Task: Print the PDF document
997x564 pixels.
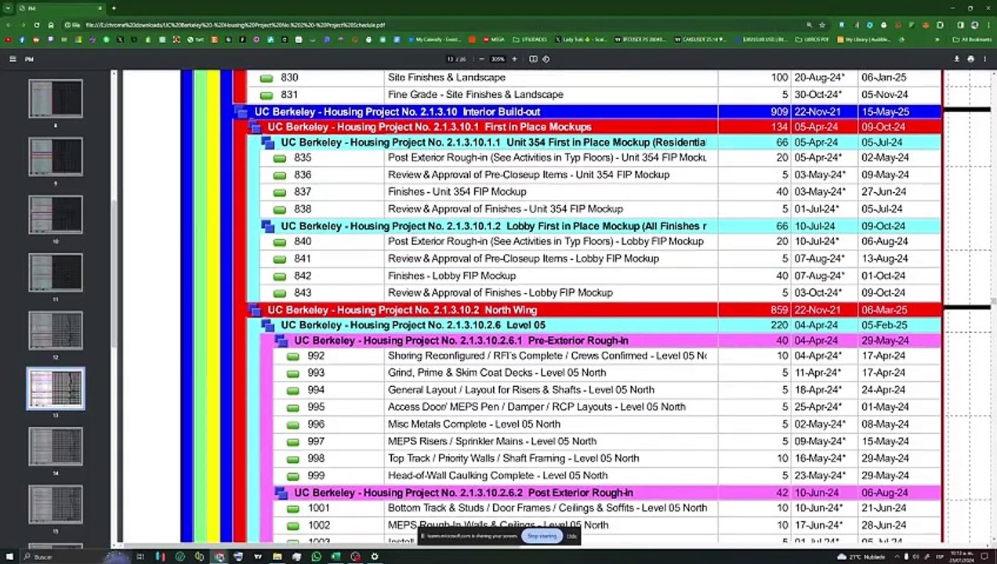Action: pos(970,59)
